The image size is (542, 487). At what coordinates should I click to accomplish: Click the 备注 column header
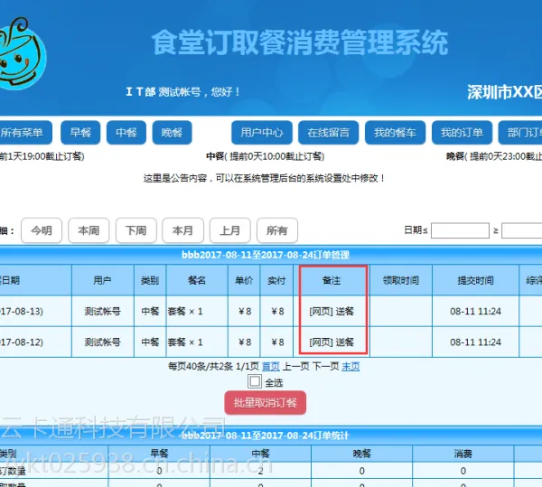332,280
